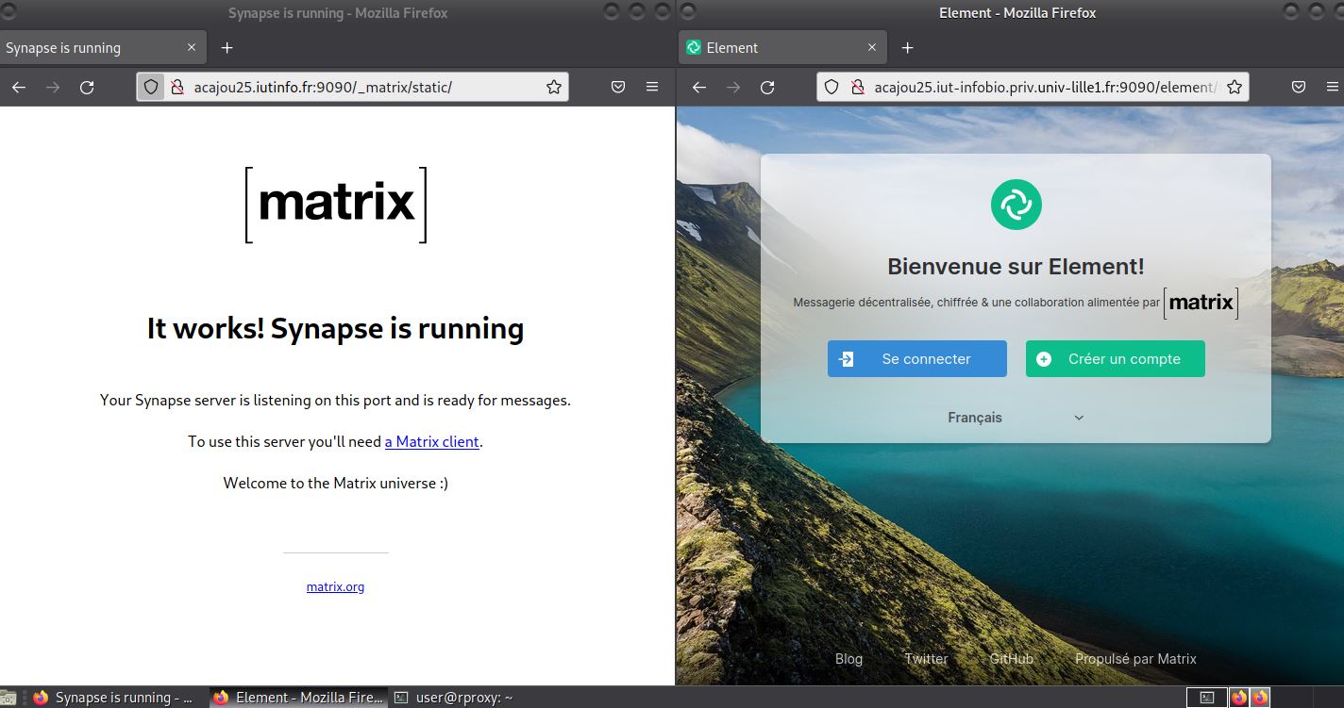Select the Element tab

tap(782, 47)
